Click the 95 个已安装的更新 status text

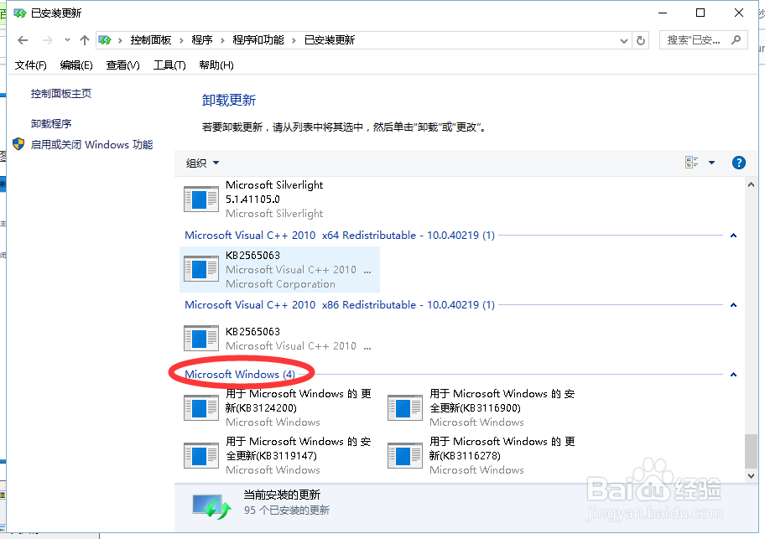pos(287,510)
